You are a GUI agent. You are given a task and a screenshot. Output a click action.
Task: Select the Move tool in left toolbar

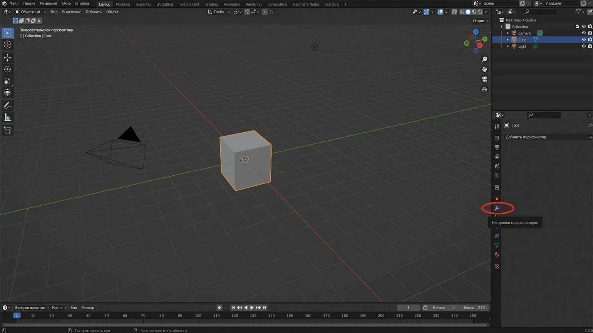7,58
